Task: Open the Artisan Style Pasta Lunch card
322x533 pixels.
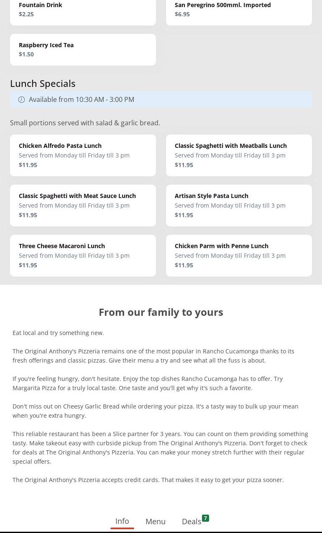Action: (239, 206)
